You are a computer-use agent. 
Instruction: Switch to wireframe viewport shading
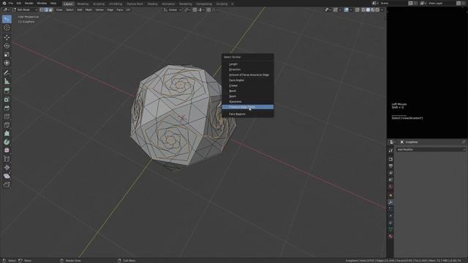click(363, 9)
